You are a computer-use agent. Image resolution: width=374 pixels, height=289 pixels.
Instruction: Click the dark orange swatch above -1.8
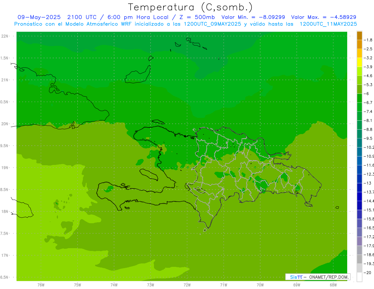(359, 36)
